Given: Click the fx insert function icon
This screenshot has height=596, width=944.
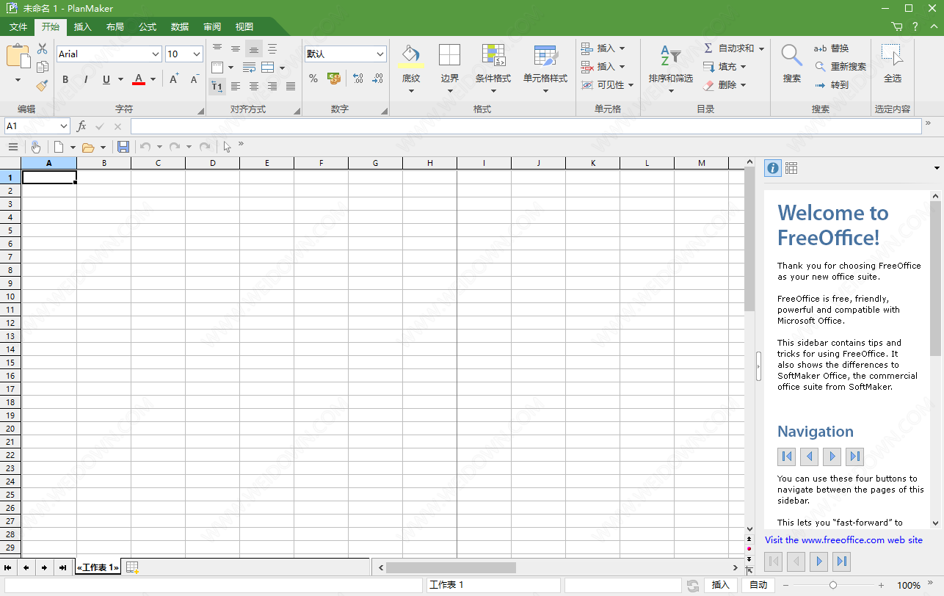Looking at the screenshot, I should click(x=81, y=126).
